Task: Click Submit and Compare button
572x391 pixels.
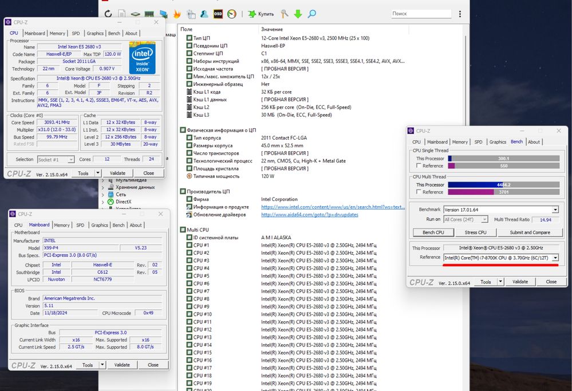Action: pos(530,232)
